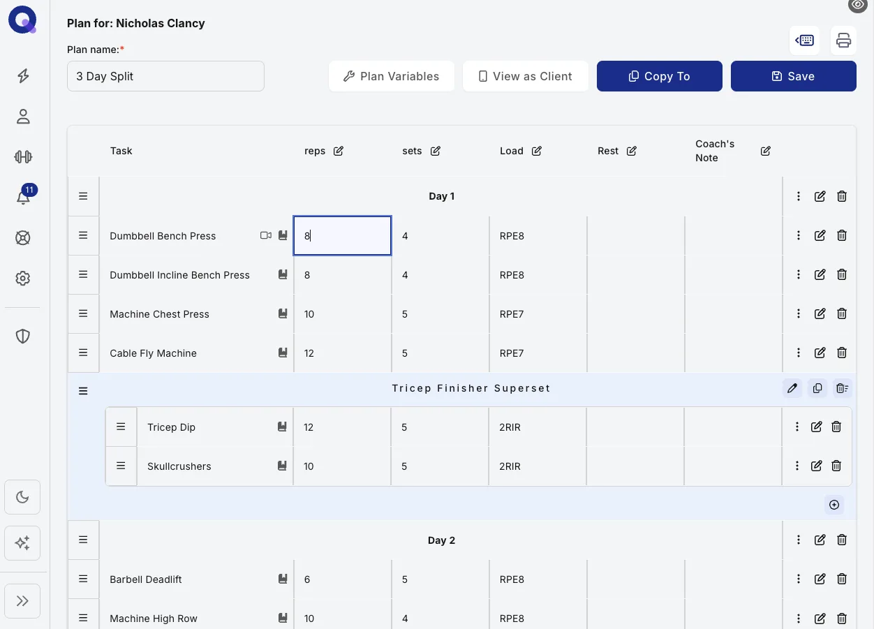Open video icon for Dumbbell Bench Press
Screen dimensions: 874x629
coord(266,235)
